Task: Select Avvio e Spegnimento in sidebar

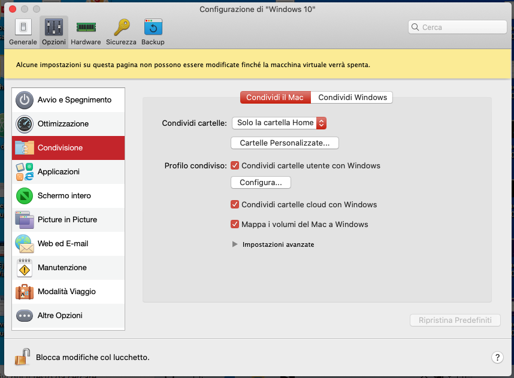Action: [x=68, y=100]
